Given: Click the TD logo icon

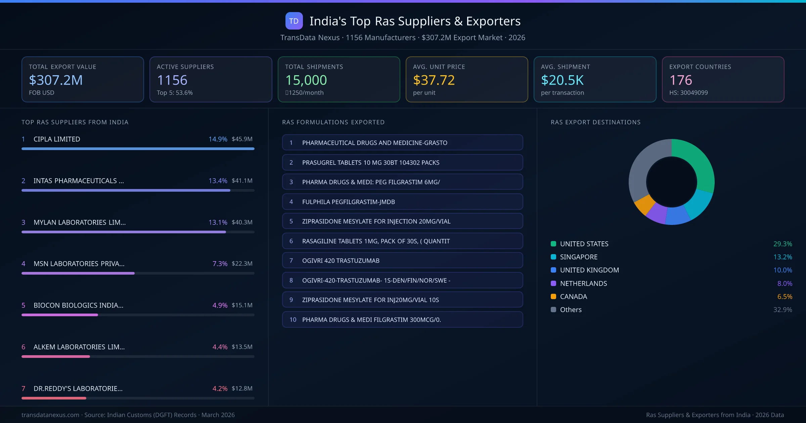Looking at the screenshot, I should pos(294,21).
